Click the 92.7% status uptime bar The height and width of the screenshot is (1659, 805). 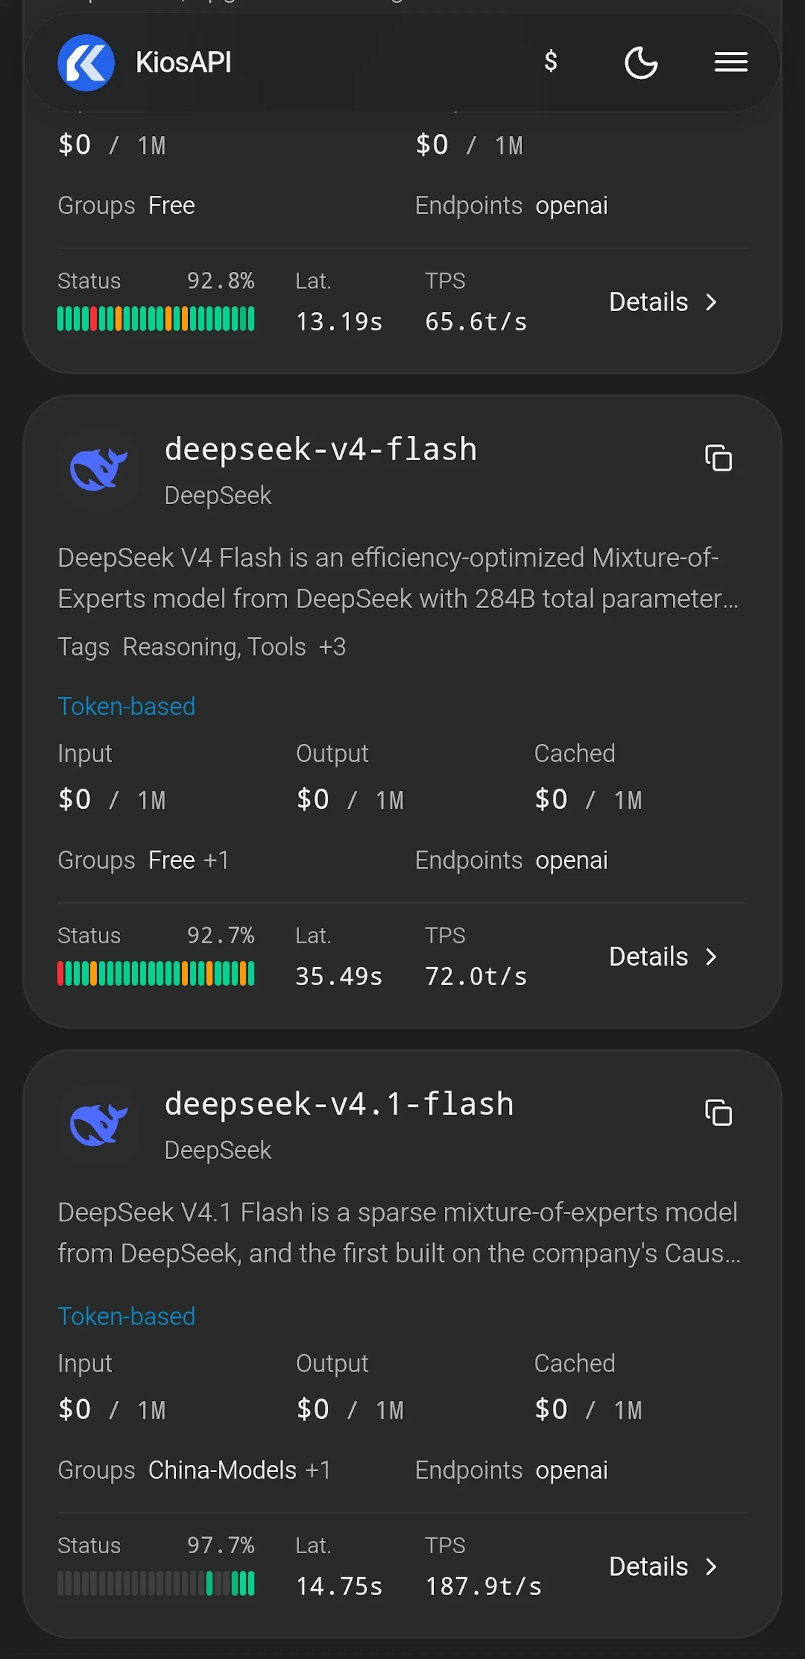point(156,973)
